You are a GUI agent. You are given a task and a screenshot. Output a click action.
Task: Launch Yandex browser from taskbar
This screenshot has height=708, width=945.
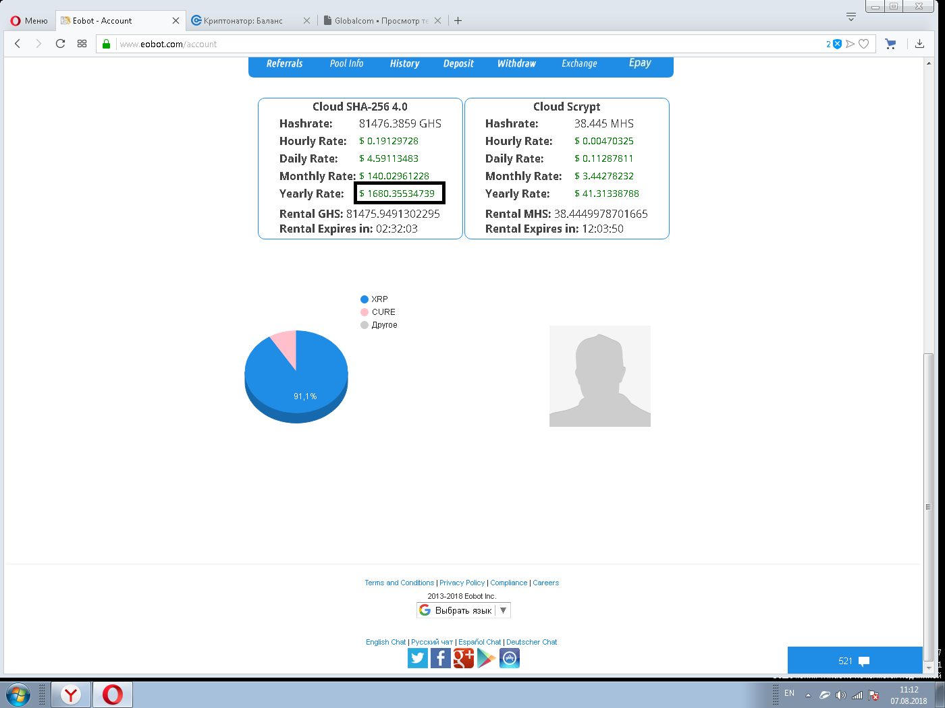(71, 695)
